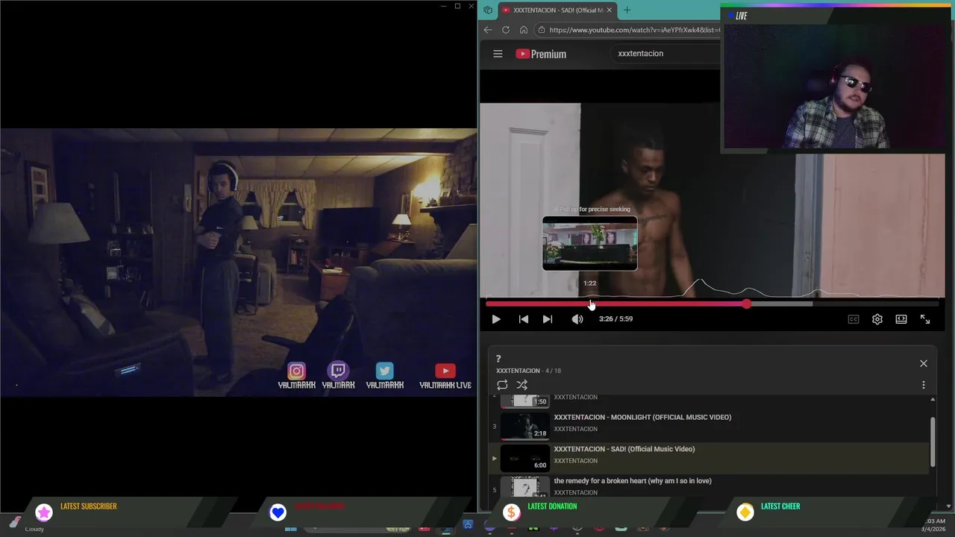Open playlist more options menu
This screenshot has width=955, height=537.
point(924,385)
